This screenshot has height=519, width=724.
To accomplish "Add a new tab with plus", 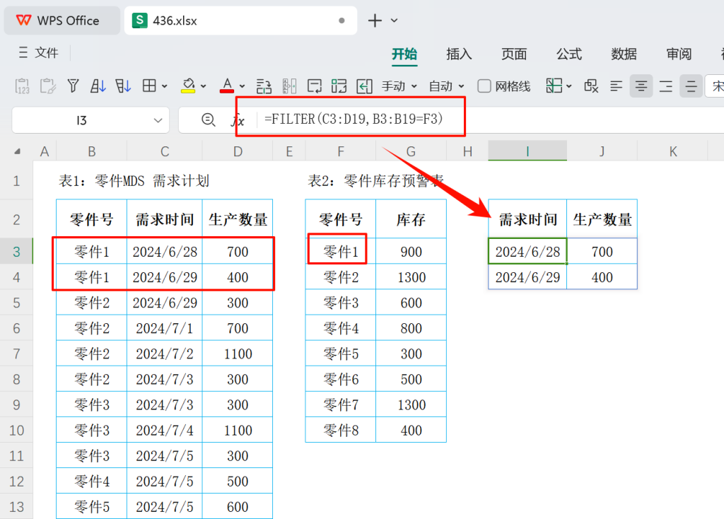I will 375,21.
